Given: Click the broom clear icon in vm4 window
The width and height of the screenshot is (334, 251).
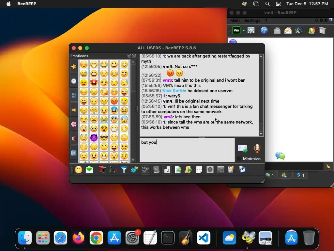Looking at the screenshot, I should coord(328,166).
